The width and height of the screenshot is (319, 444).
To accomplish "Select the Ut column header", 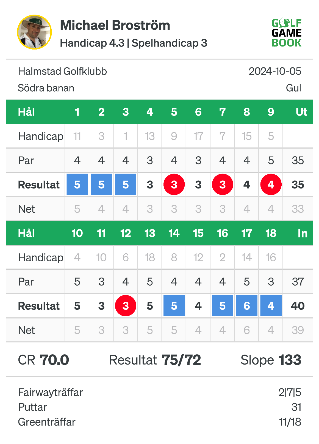I will point(301,112).
